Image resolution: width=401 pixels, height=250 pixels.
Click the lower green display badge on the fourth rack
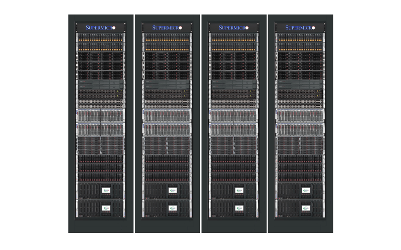click(x=306, y=207)
